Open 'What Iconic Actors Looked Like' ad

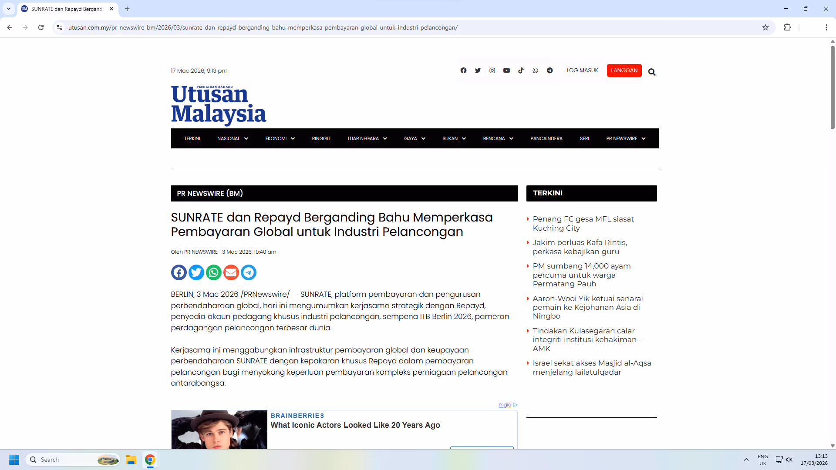(355, 425)
